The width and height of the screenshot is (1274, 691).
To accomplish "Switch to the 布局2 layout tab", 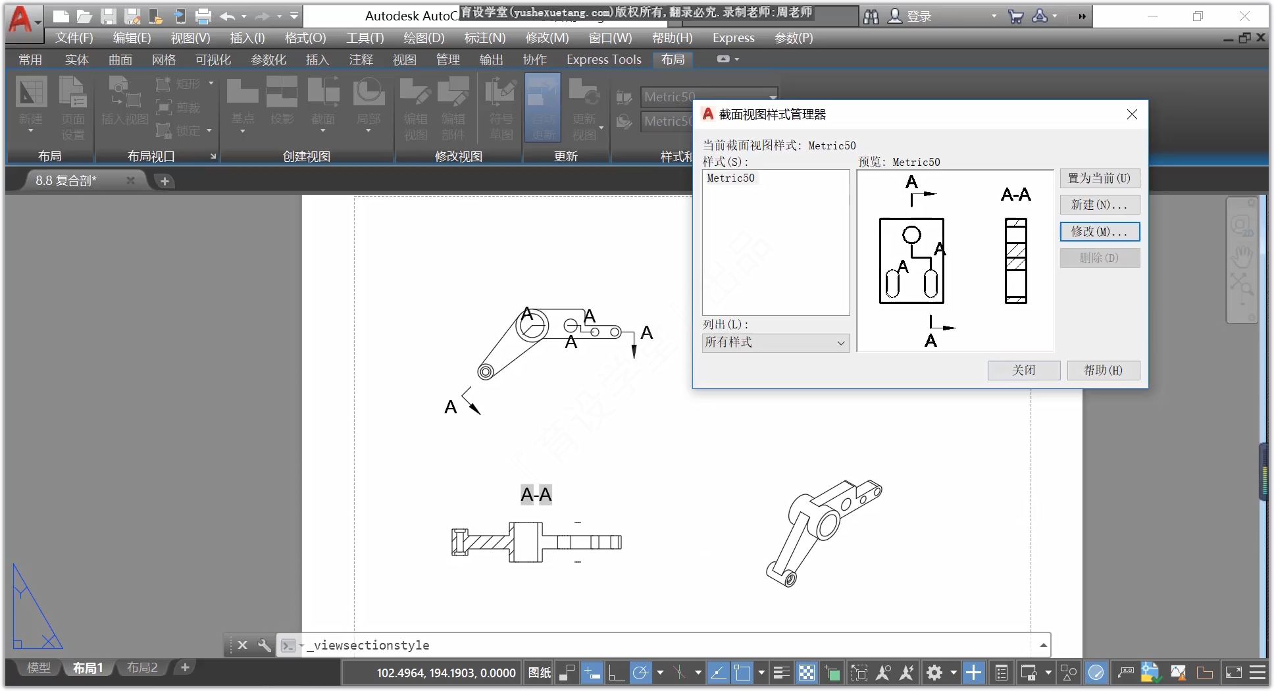I will pyautogui.click(x=142, y=667).
